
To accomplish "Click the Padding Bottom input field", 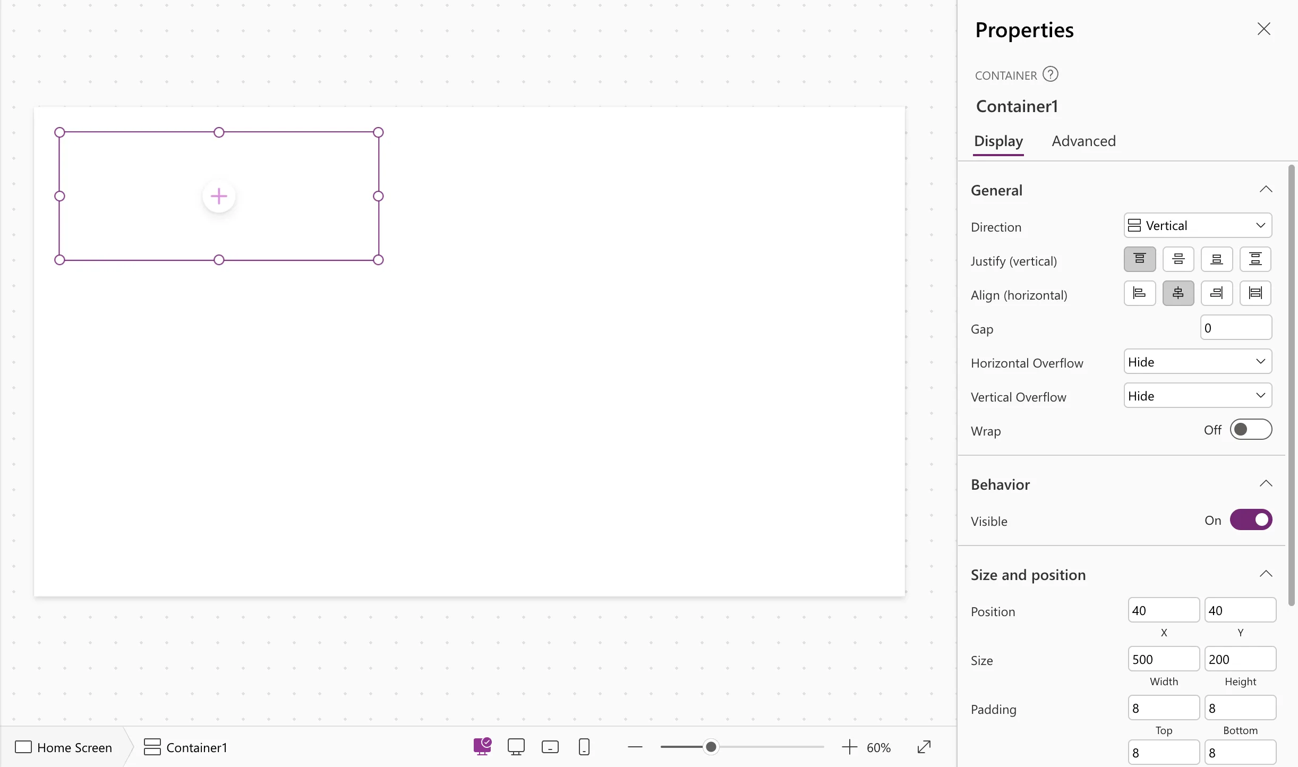I will click(1240, 708).
